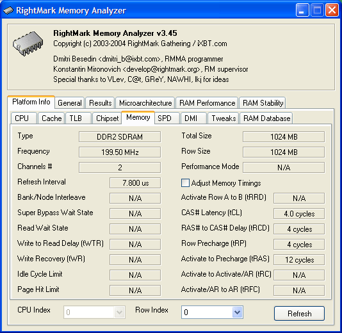Click the CAS# Latency (tCL) label
Screen dimensions: 342x333
[x=211, y=213]
